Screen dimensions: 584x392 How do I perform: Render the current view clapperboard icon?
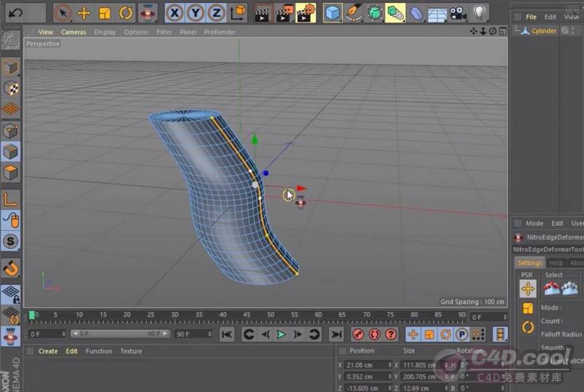pos(263,13)
